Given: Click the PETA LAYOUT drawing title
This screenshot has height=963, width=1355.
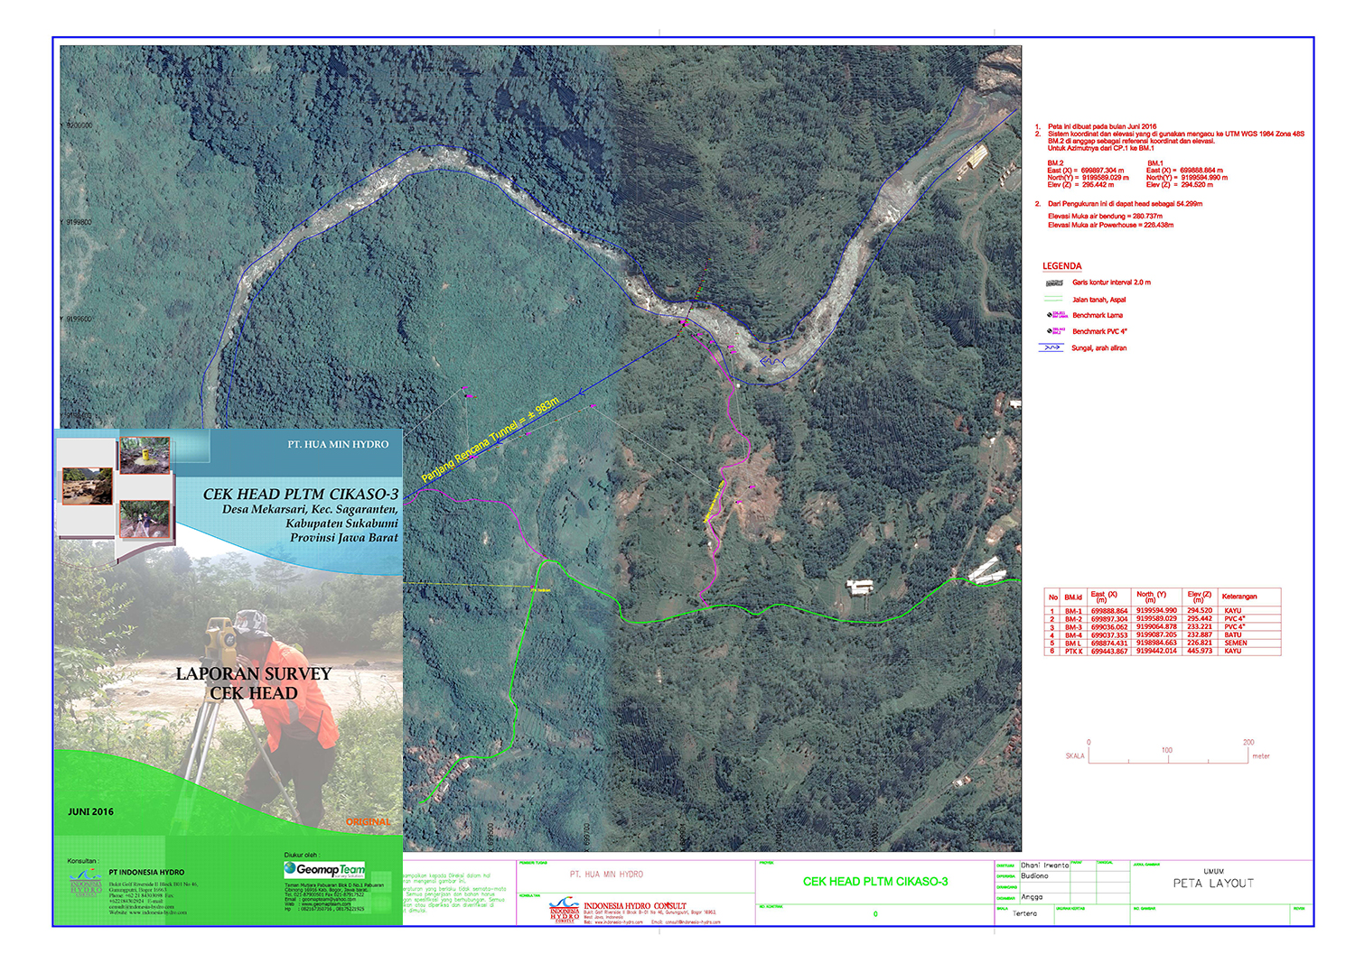Looking at the screenshot, I should [1213, 884].
